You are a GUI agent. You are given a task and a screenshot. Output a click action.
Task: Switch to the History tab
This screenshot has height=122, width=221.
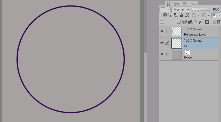[189, 4]
